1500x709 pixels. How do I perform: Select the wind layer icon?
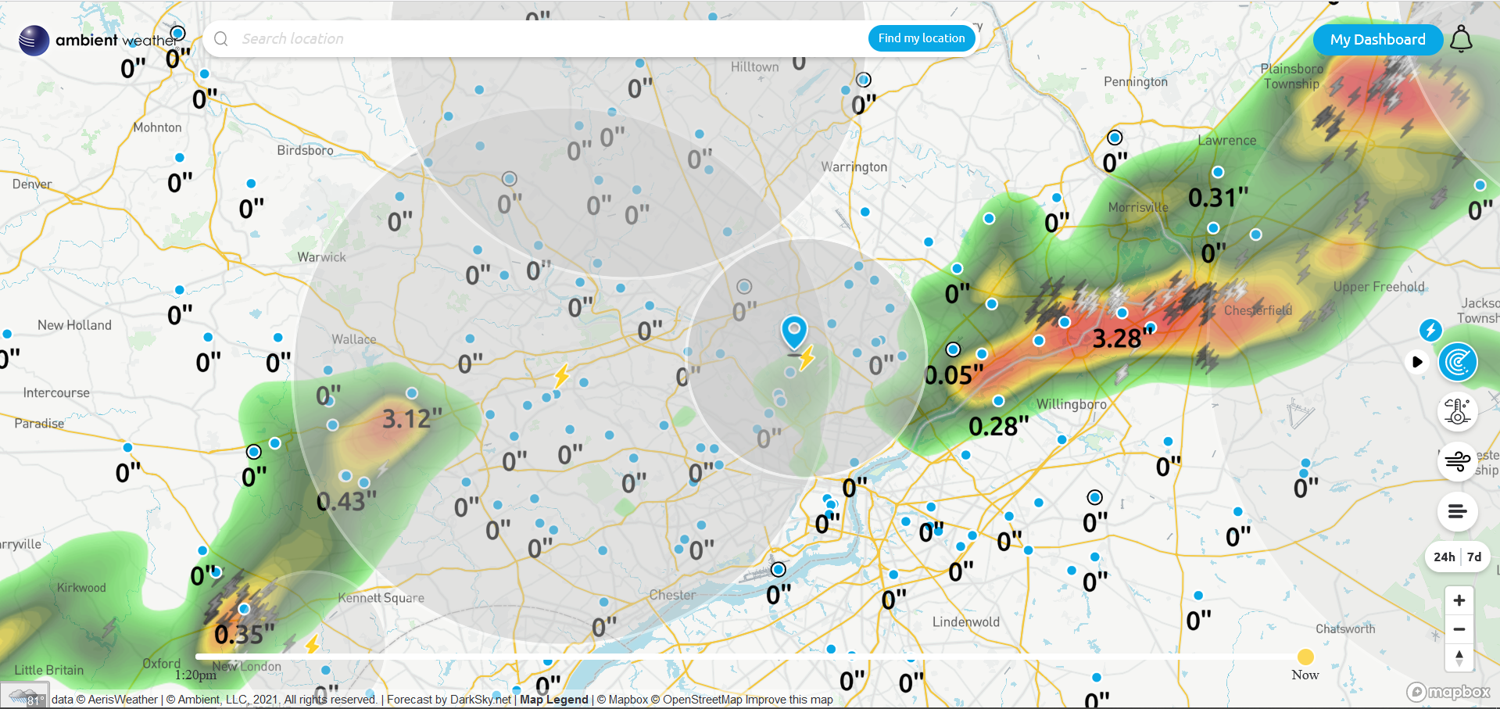1457,461
